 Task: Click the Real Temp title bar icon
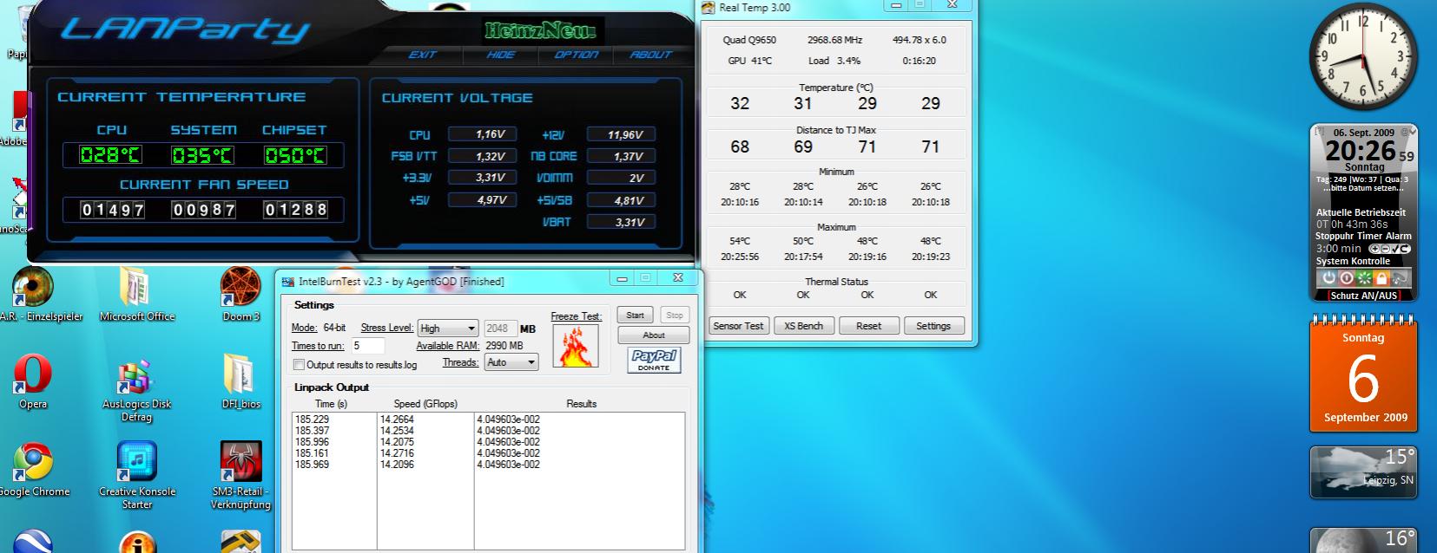(709, 8)
